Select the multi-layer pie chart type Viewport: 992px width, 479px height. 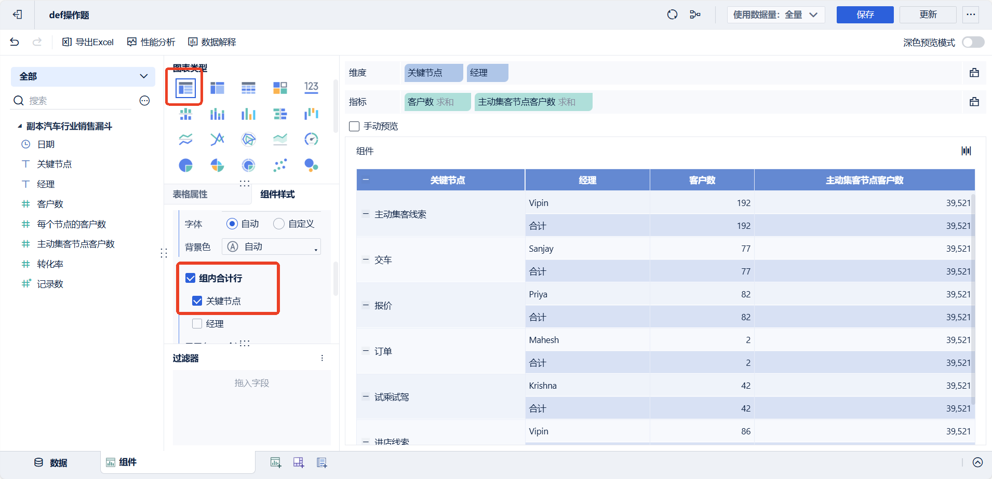248,165
